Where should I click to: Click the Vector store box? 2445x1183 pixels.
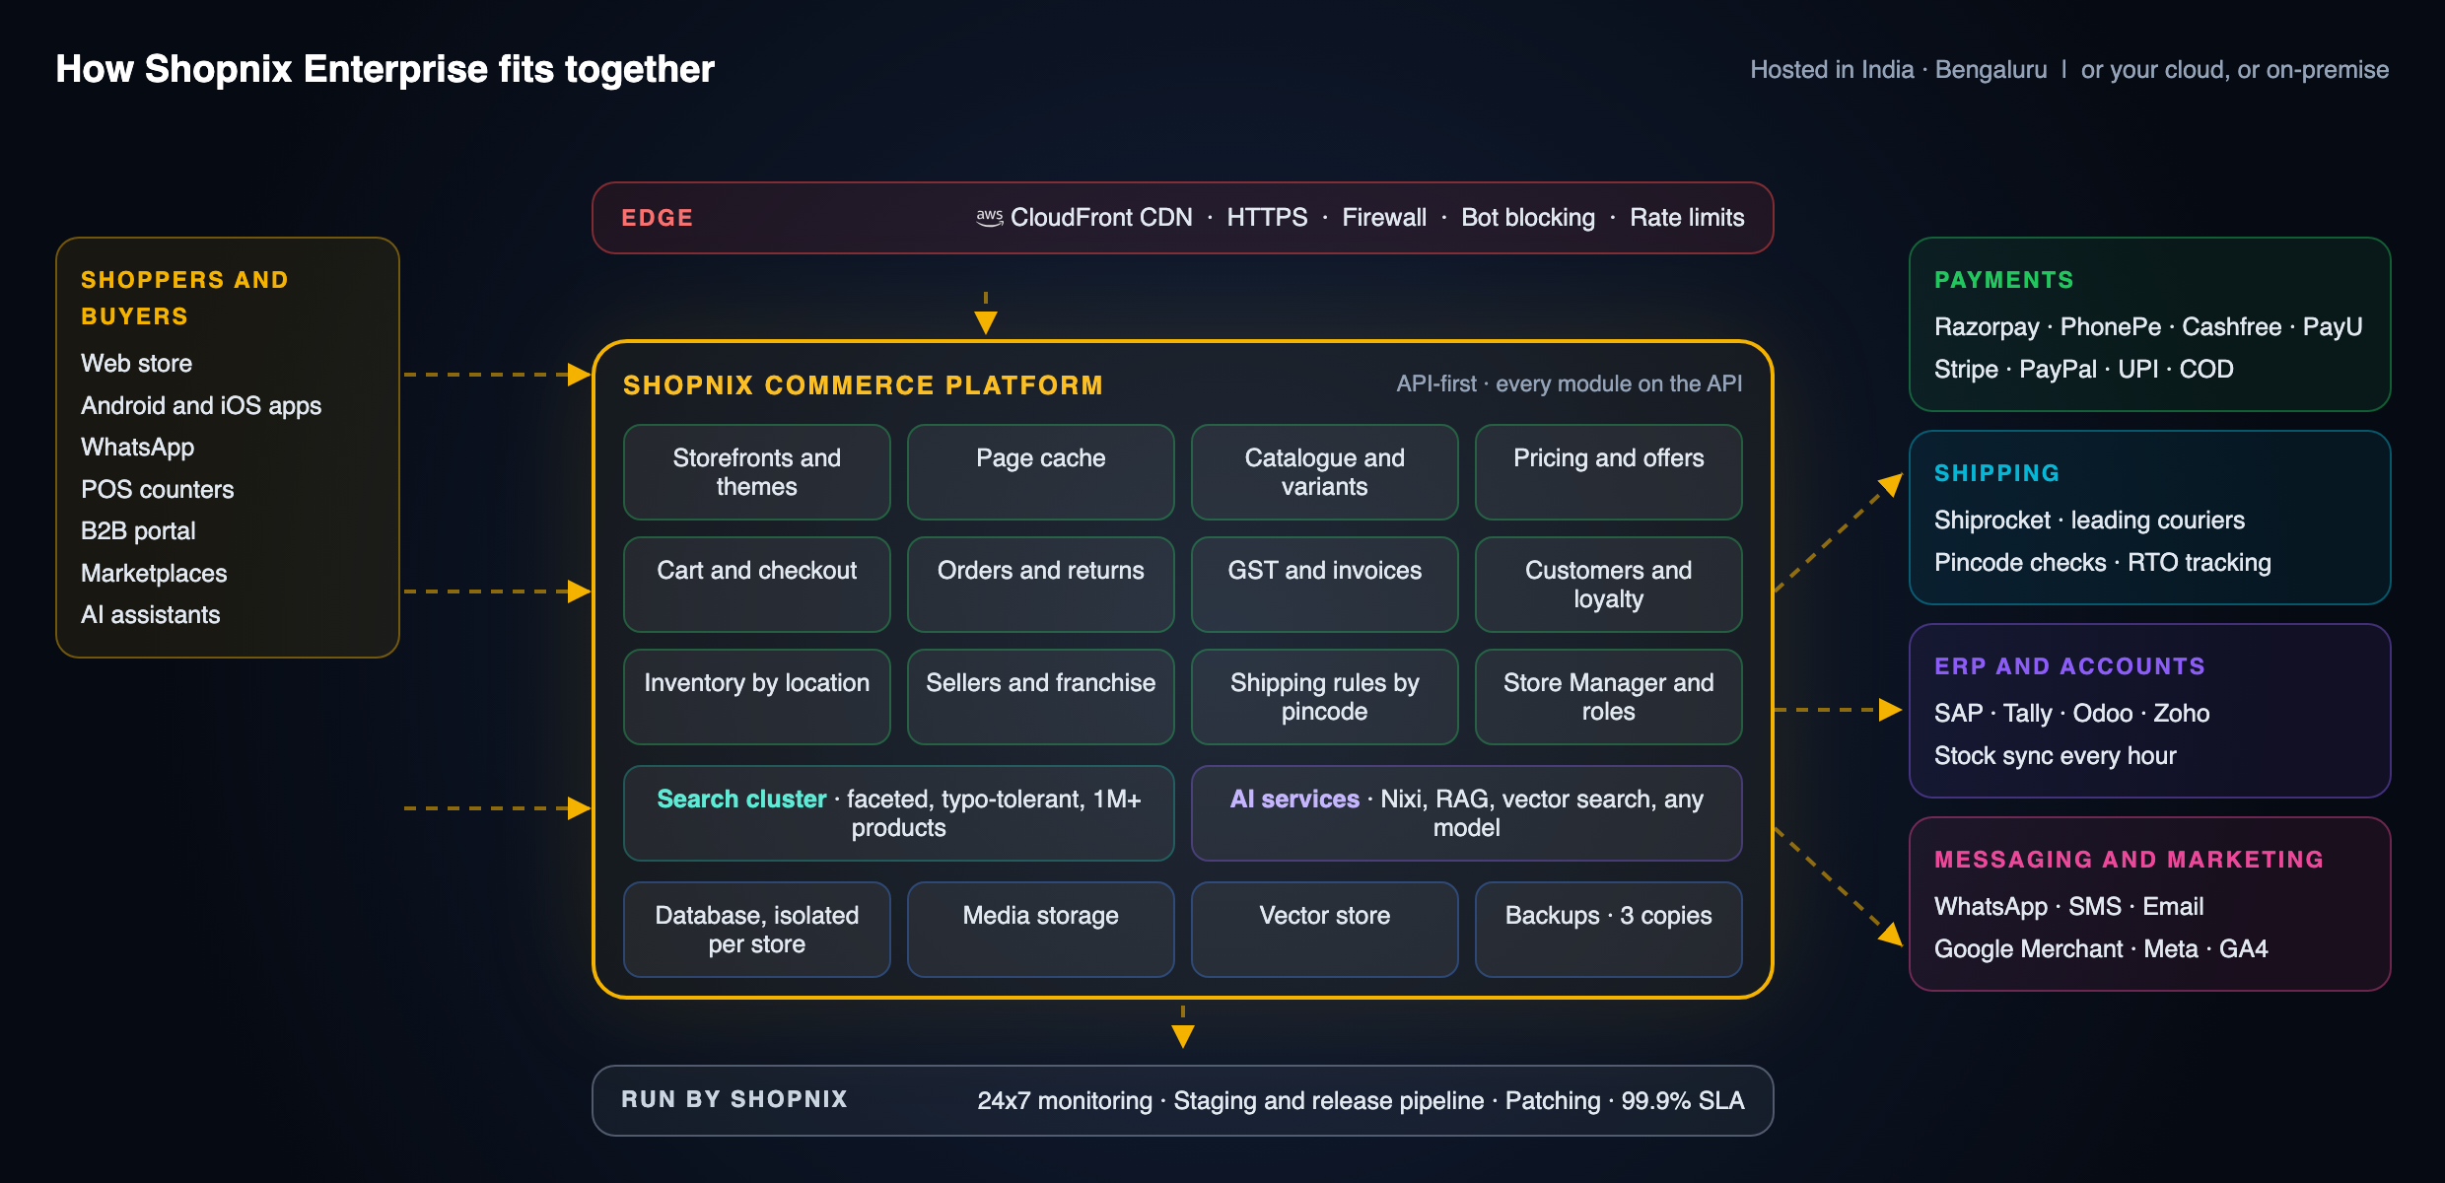coord(1325,930)
